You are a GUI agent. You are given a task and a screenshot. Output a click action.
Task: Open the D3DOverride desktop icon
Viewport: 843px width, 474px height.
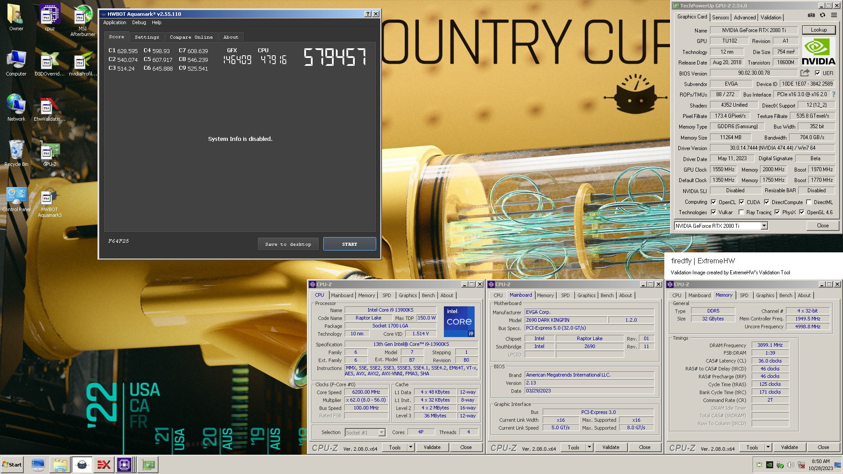pyautogui.click(x=50, y=64)
